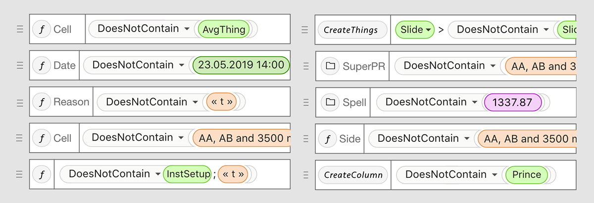Click the function icon in the InstSetup row
Image resolution: width=594 pixels, height=203 pixels.
click(x=42, y=174)
